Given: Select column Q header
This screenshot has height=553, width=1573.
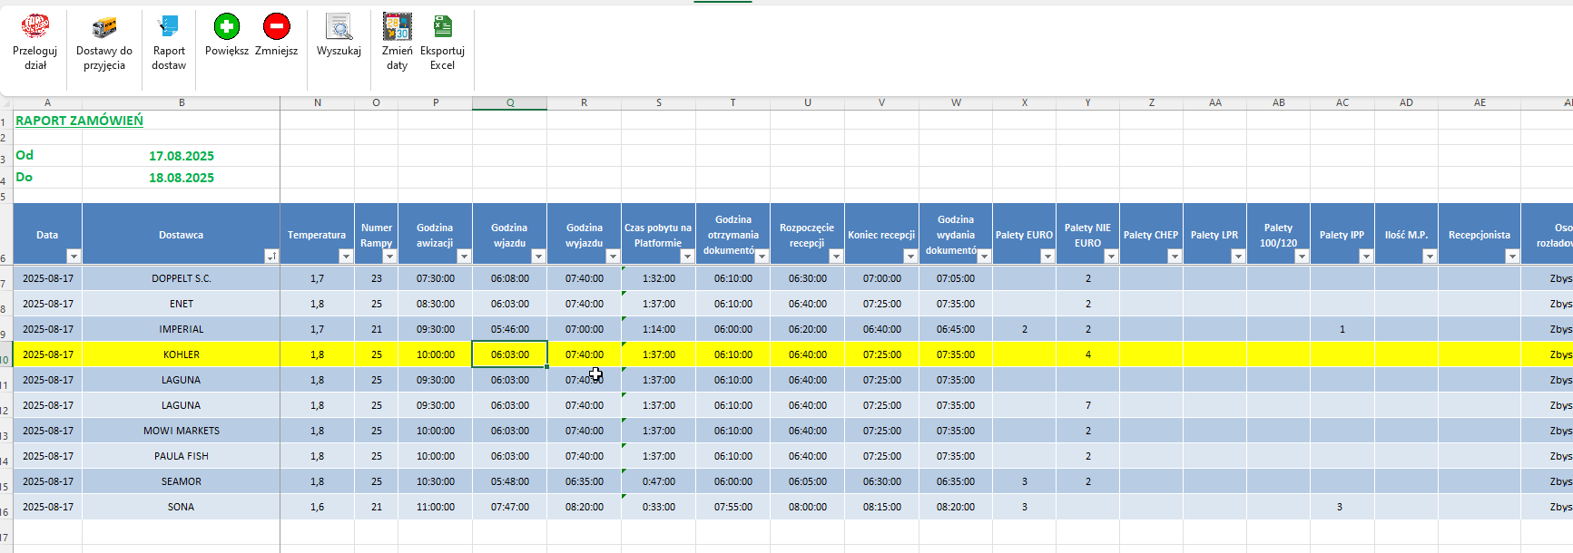Looking at the screenshot, I should click(x=510, y=103).
